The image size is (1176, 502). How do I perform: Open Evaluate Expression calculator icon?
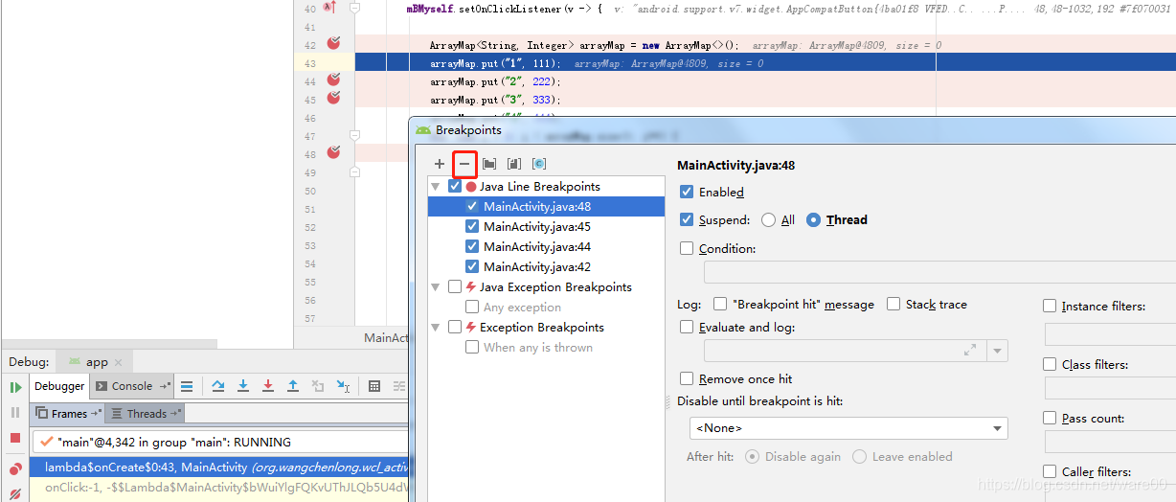click(374, 386)
